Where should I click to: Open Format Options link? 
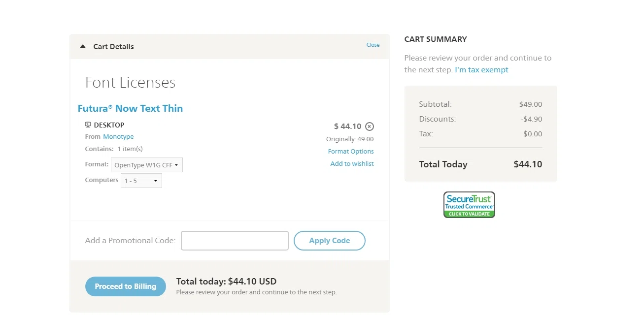point(351,152)
